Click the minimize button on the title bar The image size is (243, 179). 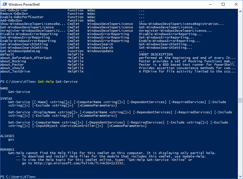pos(210,4)
